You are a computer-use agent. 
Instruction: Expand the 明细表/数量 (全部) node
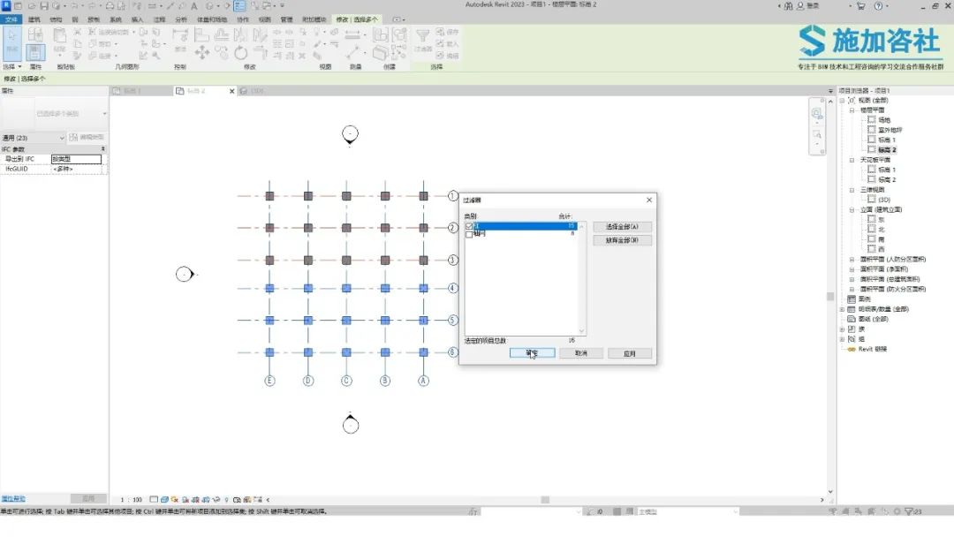click(x=842, y=309)
